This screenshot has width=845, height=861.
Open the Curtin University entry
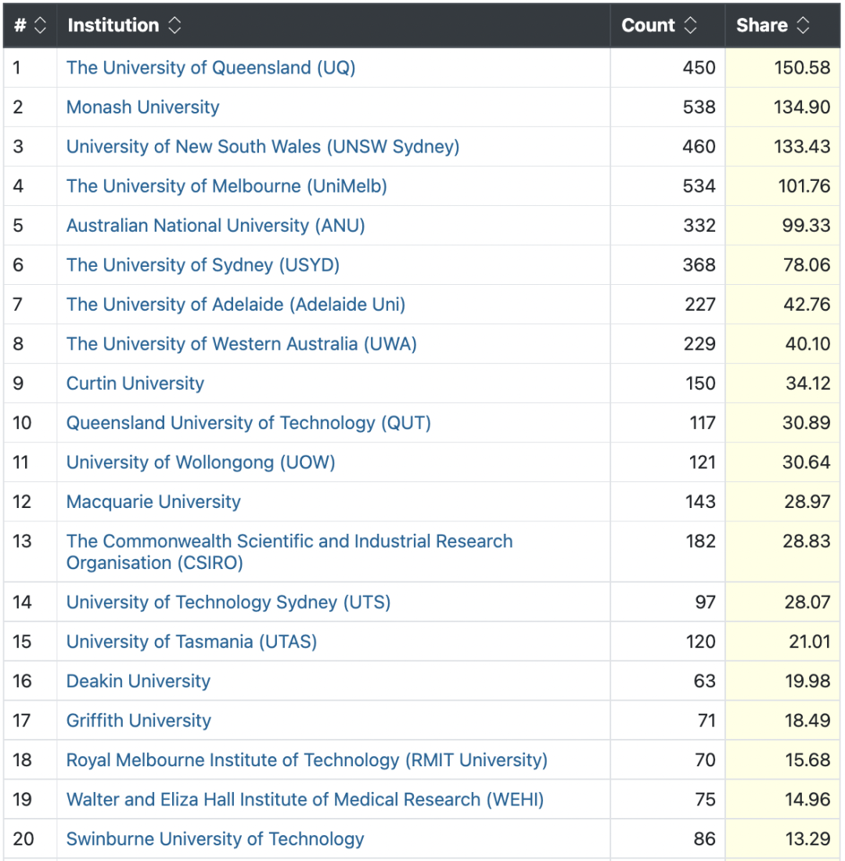coord(135,384)
